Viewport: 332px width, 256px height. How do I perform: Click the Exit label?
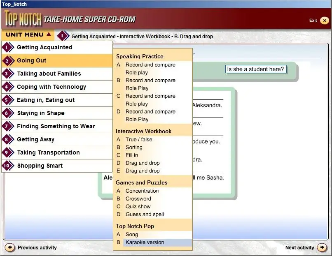pyautogui.click(x=313, y=21)
